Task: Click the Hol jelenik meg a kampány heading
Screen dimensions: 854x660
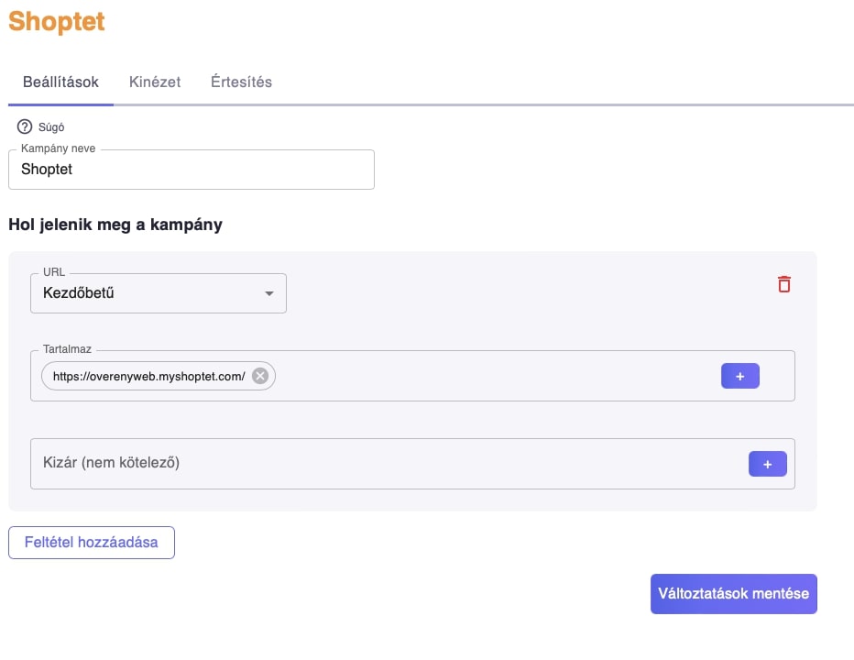Action: [x=115, y=225]
